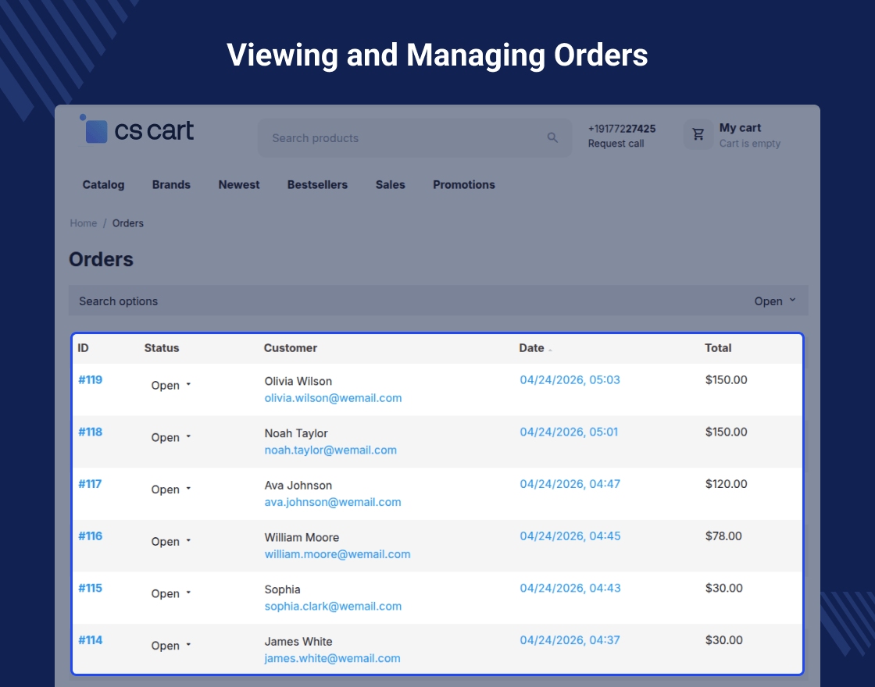
Task: Select customer name Olivia Wilson
Action: point(298,382)
